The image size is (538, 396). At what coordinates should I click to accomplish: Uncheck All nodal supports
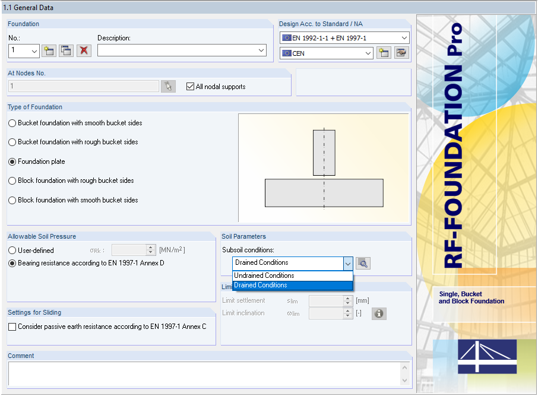[x=190, y=87]
